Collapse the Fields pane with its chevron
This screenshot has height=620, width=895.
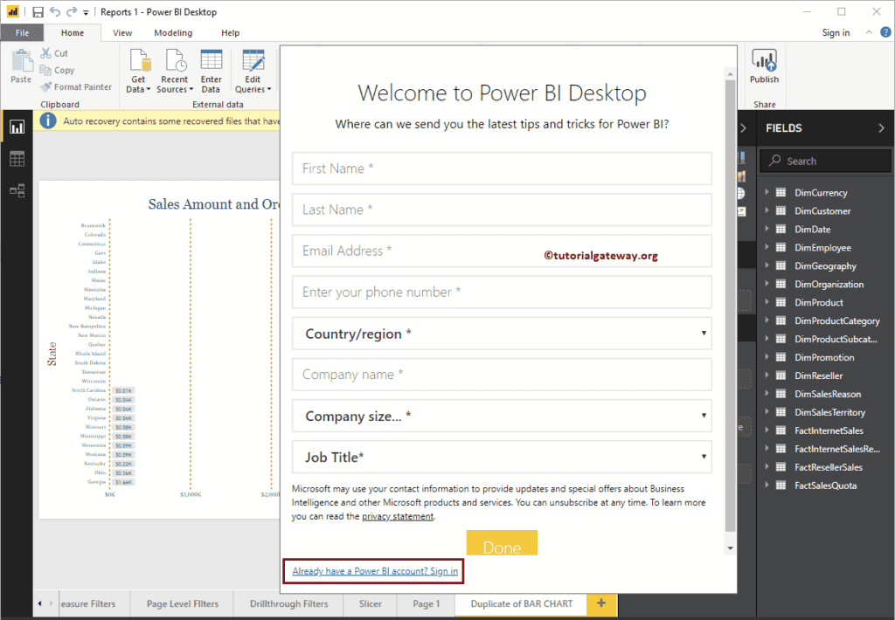(883, 127)
